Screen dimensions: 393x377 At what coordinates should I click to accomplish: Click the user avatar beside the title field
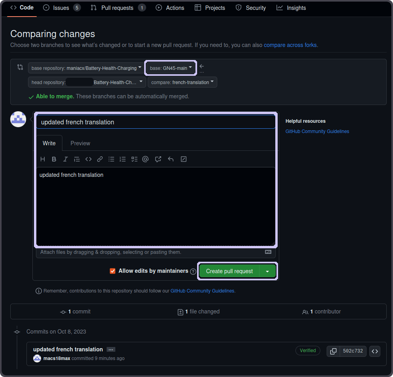18,119
